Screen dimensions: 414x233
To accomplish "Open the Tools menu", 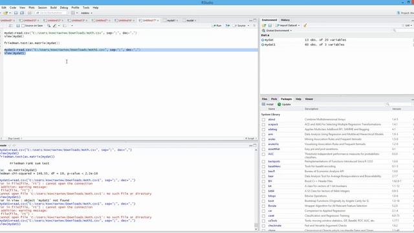I will tap(86, 8).
